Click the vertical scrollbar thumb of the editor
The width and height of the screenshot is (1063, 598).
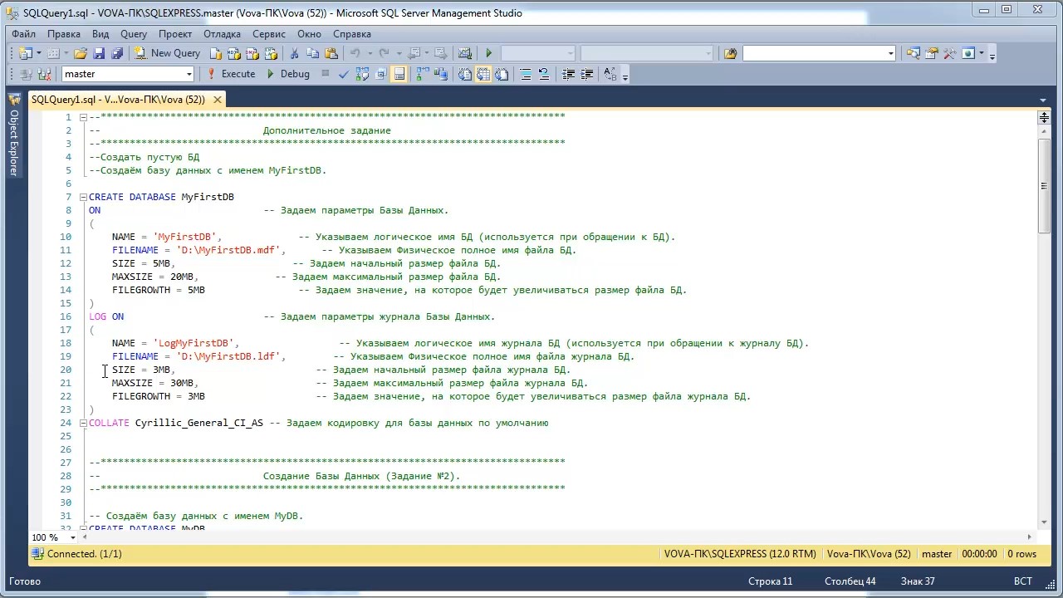click(x=1044, y=185)
